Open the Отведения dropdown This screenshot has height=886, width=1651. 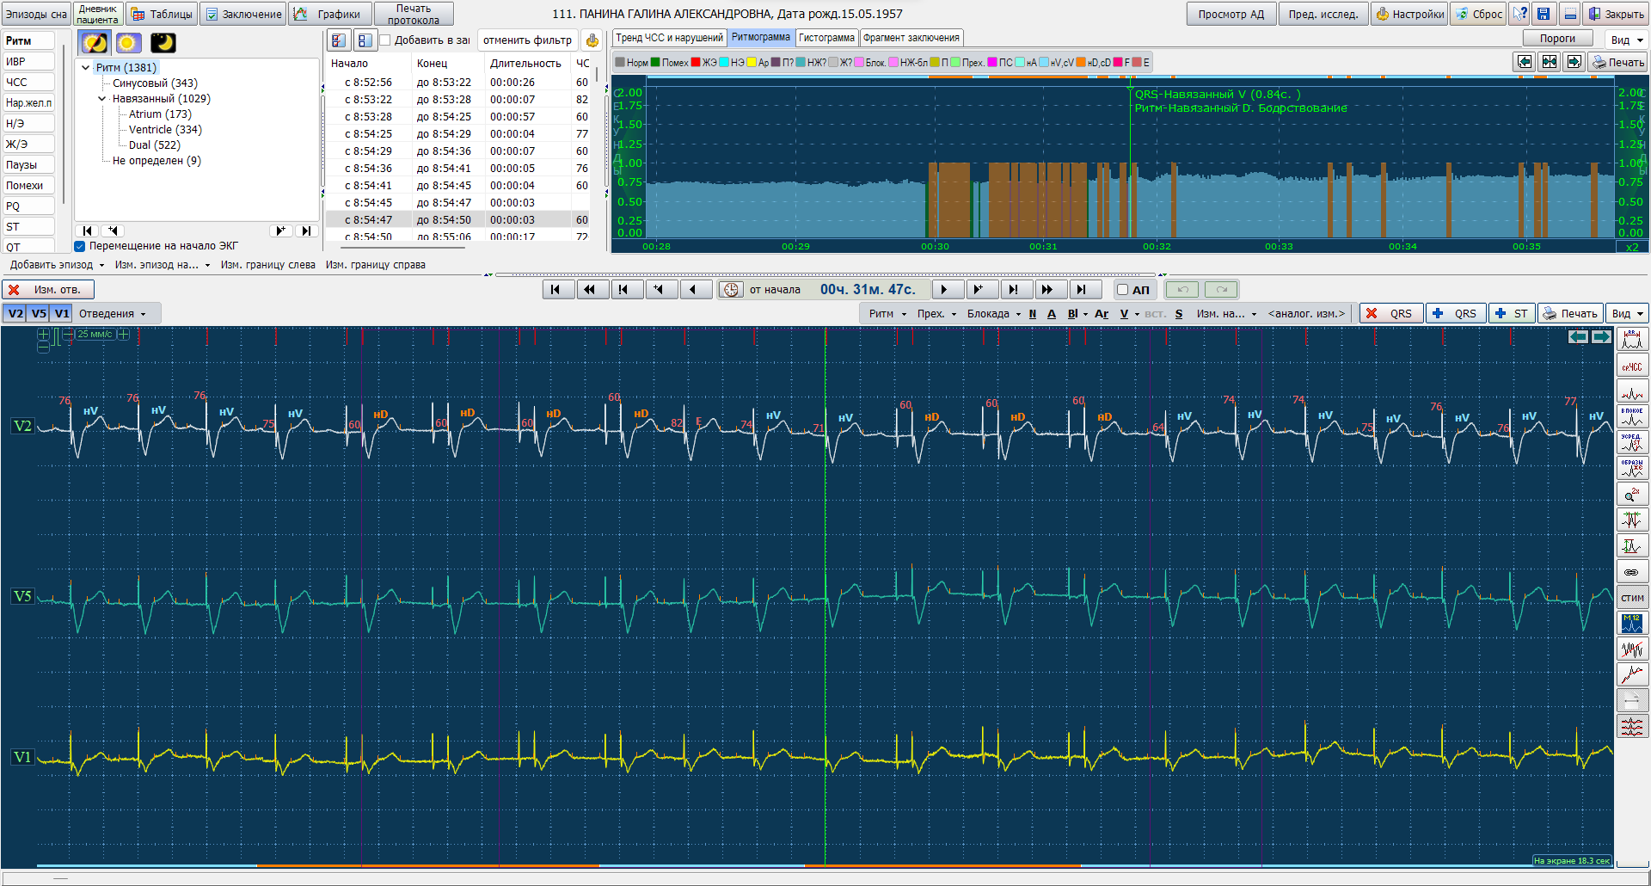112,314
